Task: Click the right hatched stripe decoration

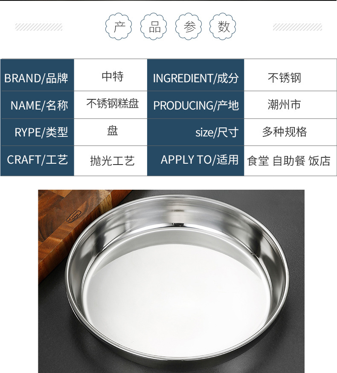Action: pos(297,27)
